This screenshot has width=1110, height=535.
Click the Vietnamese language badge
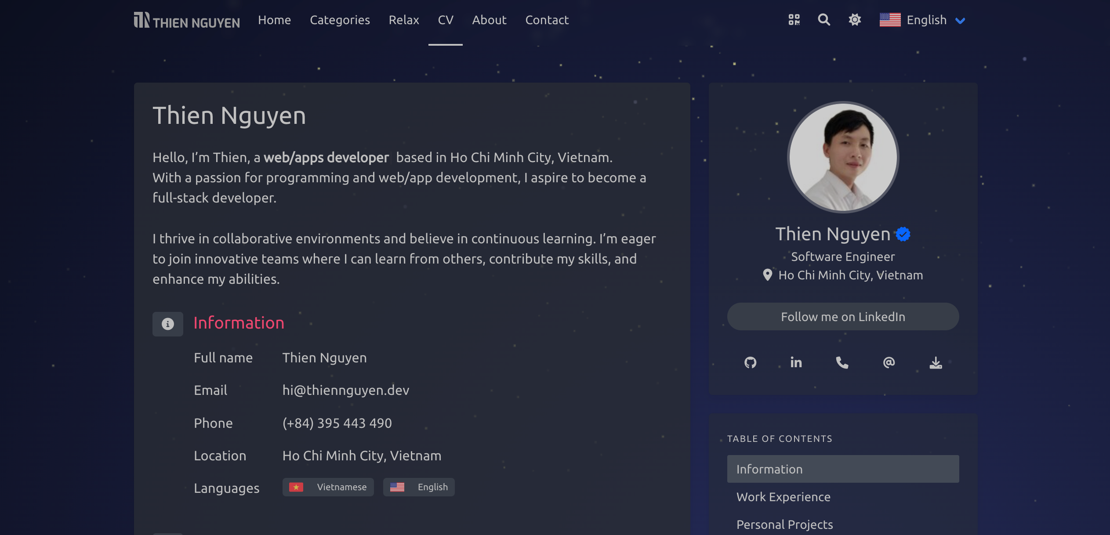(x=328, y=487)
